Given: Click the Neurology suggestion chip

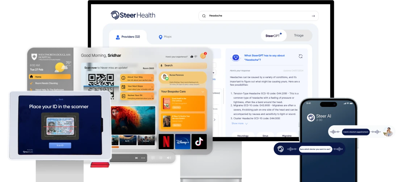Looking at the screenshot, I should (243, 135).
